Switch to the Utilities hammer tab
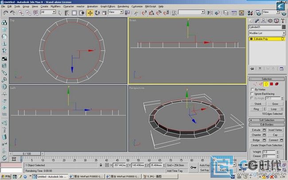This screenshot has width=288, height=180. [283, 21]
